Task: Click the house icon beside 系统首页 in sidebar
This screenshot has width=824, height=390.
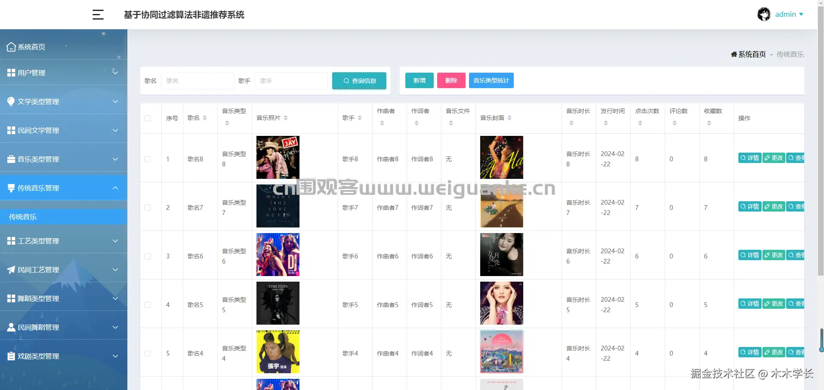Action: (x=11, y=46)
